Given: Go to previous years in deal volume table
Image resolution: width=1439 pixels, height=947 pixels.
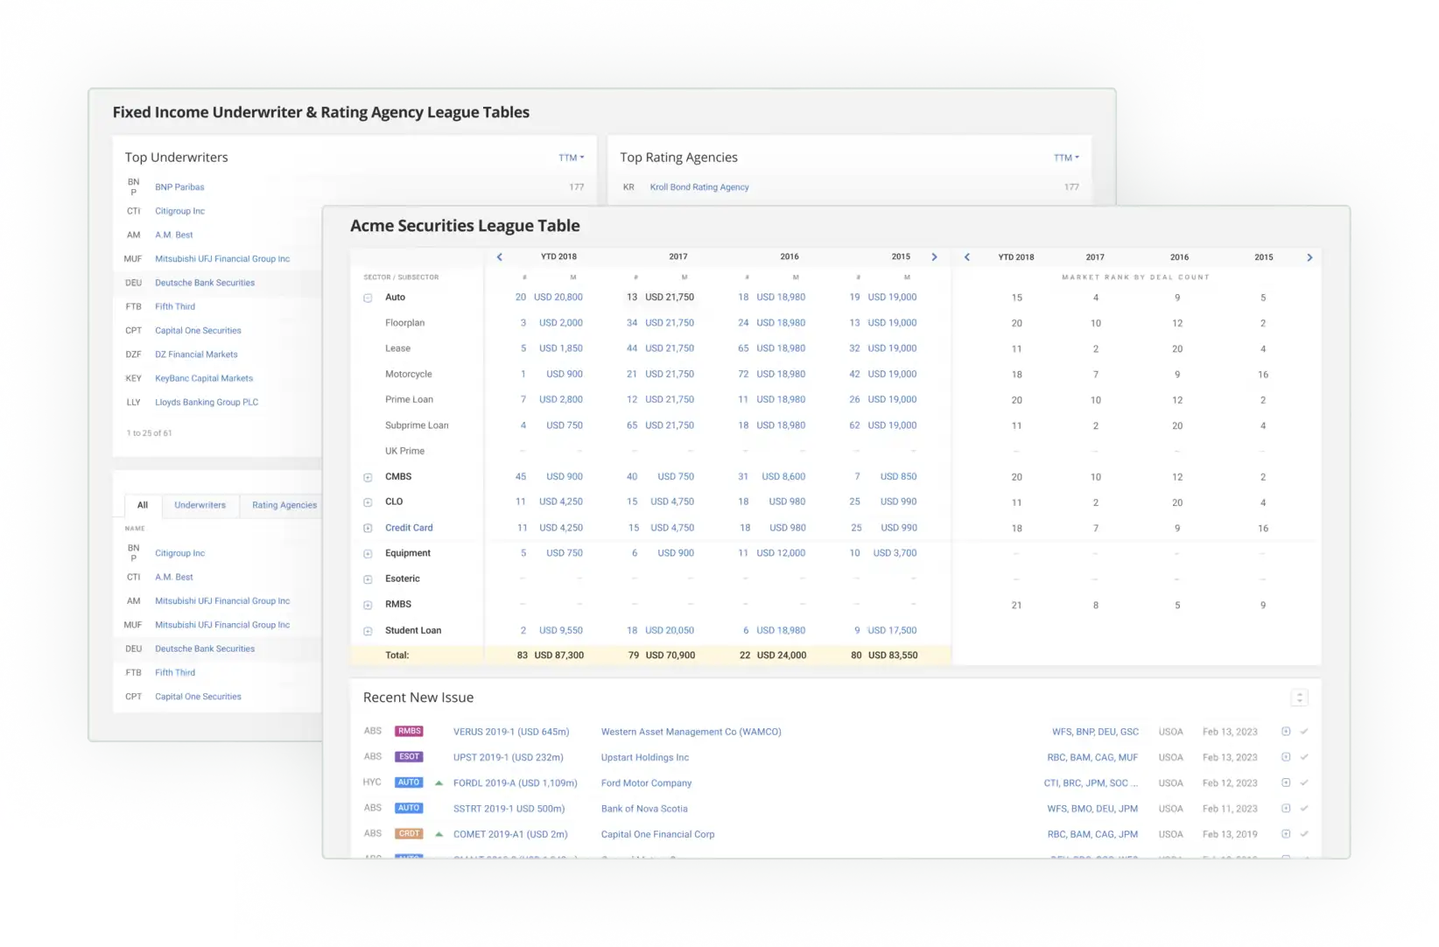Looking at the screenshot, I should pos(500,257).
